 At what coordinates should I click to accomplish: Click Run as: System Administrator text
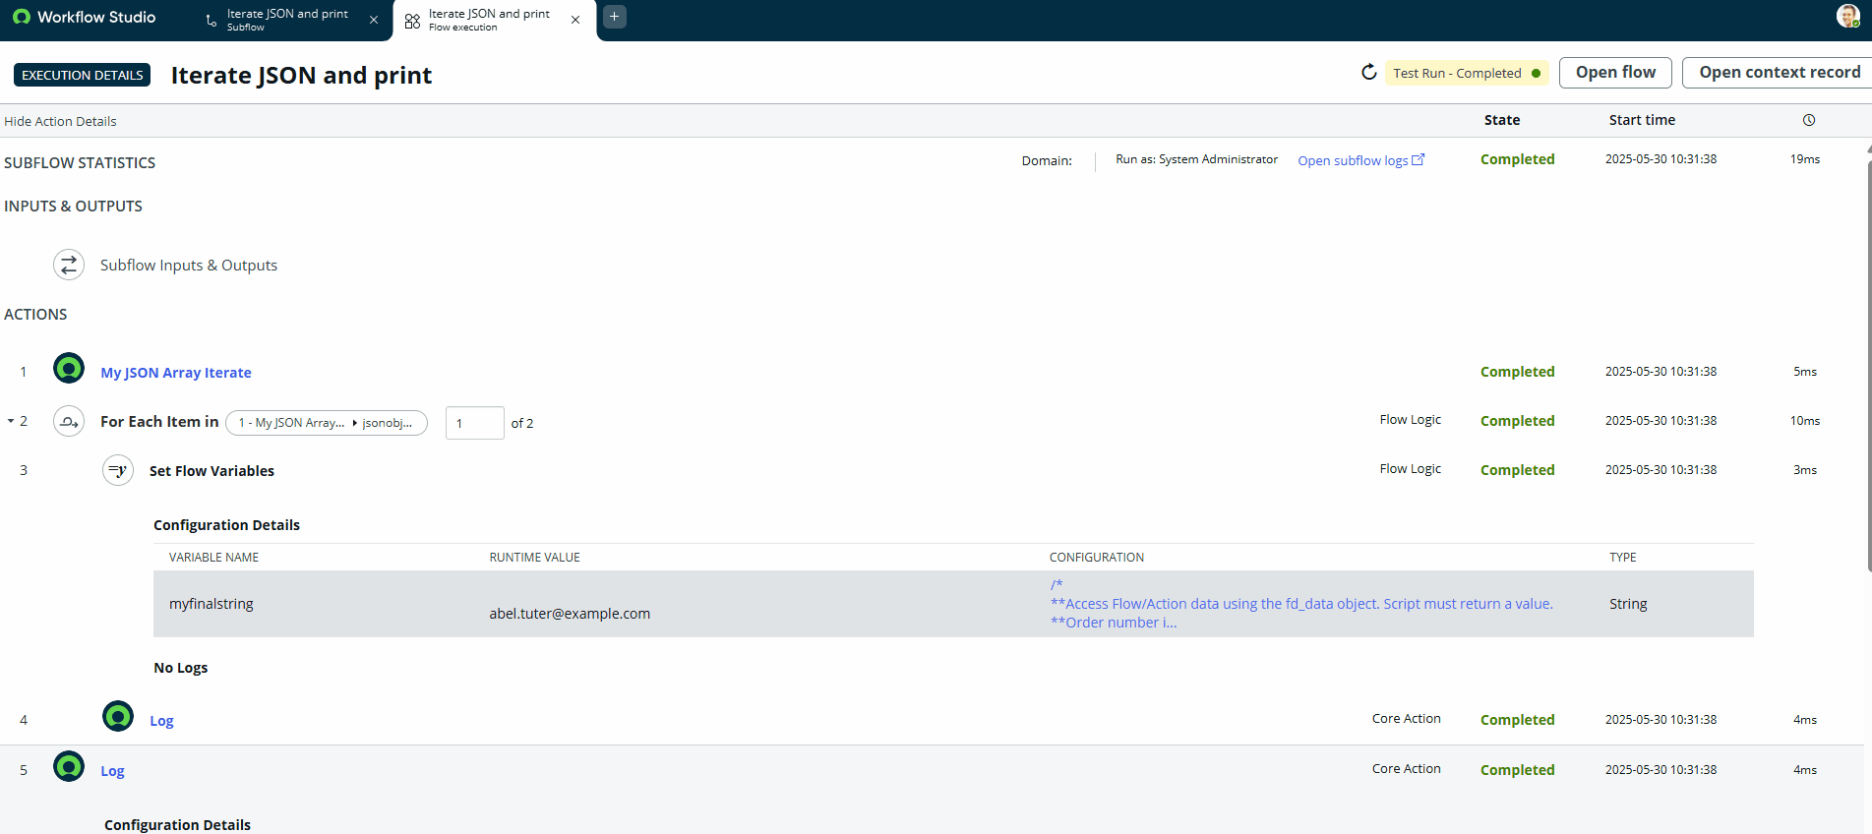[1196, 159]
